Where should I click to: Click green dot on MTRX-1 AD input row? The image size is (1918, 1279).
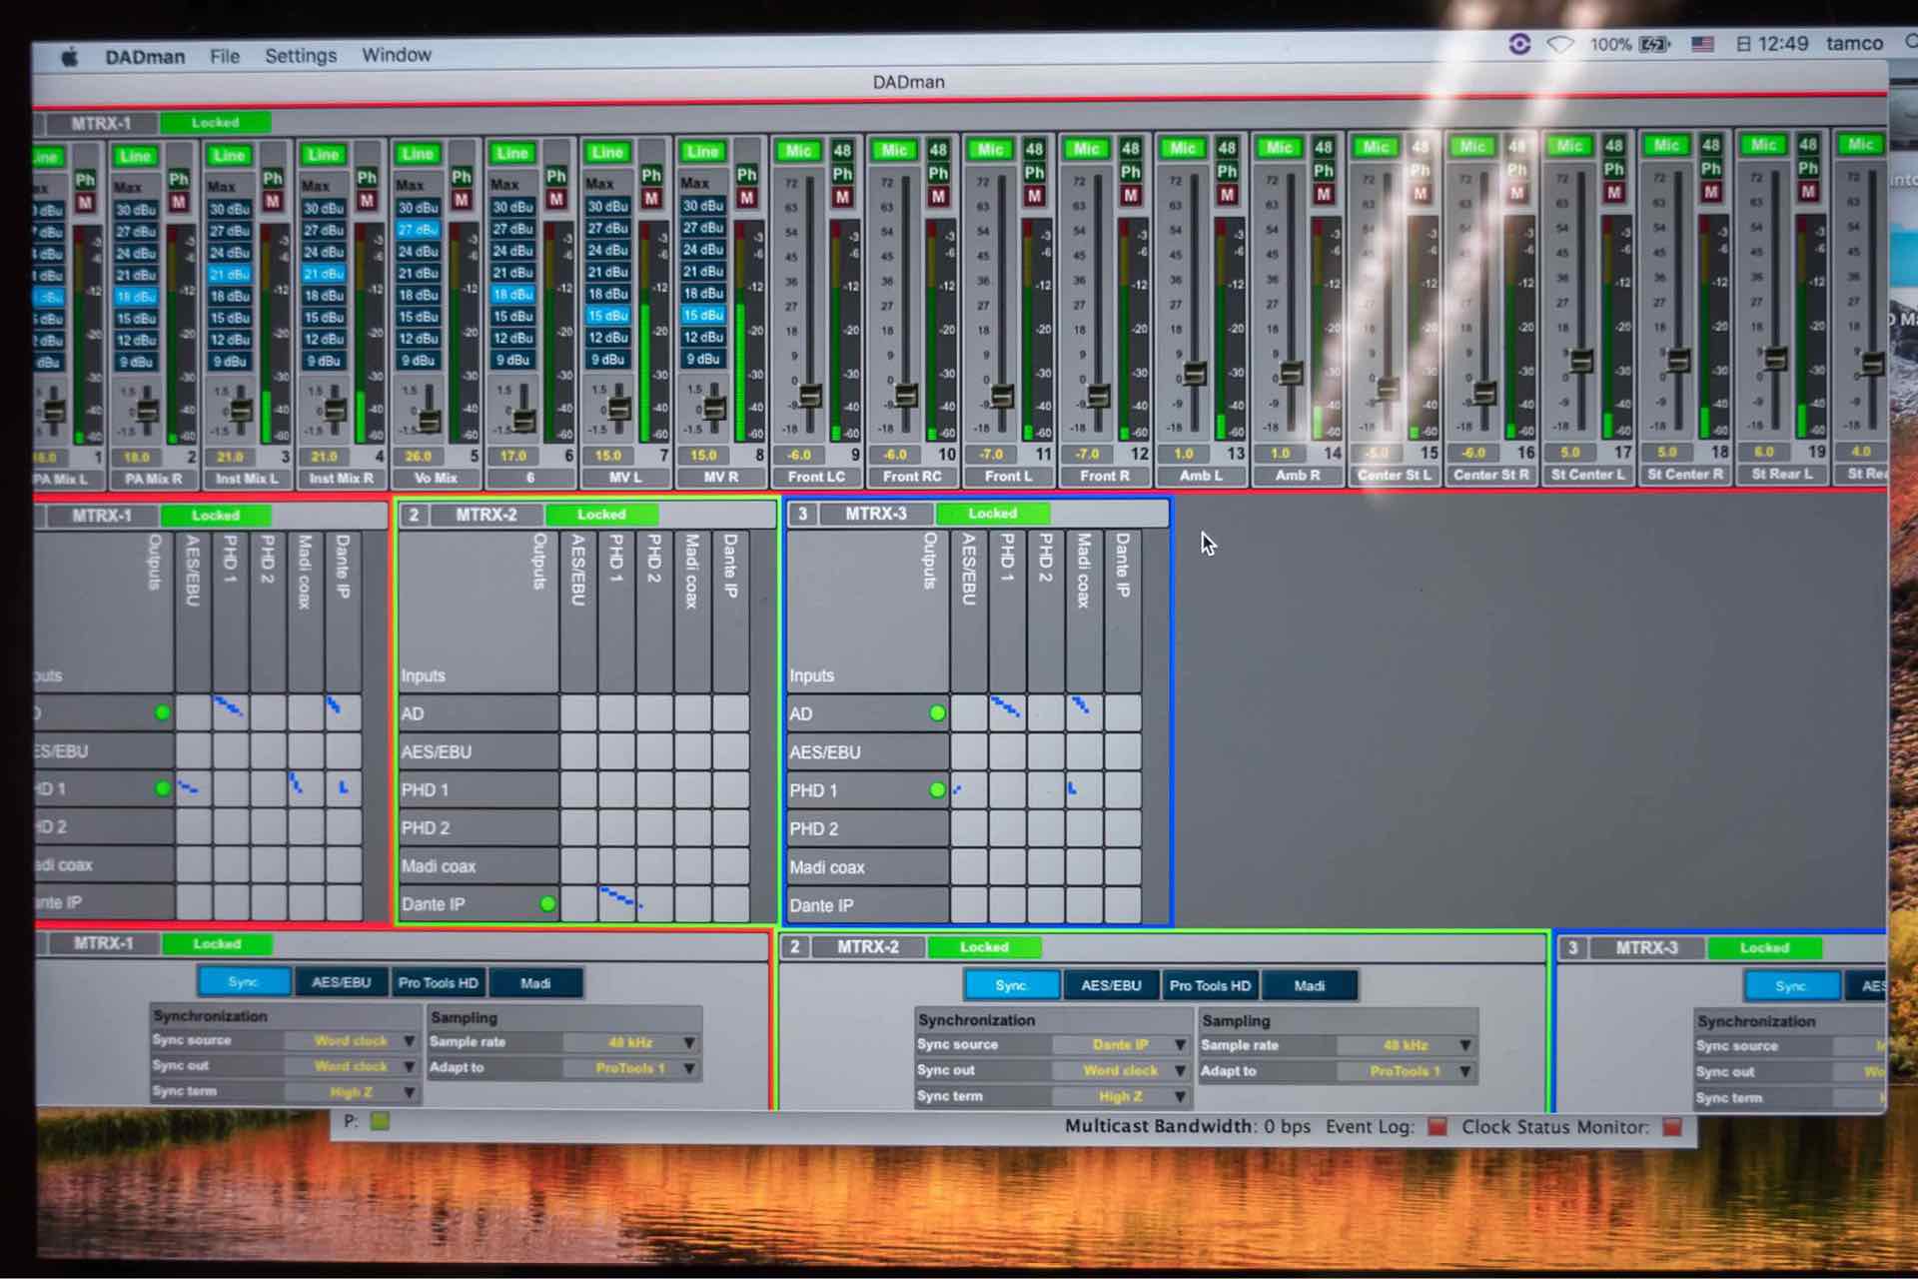tap(162, 712)
